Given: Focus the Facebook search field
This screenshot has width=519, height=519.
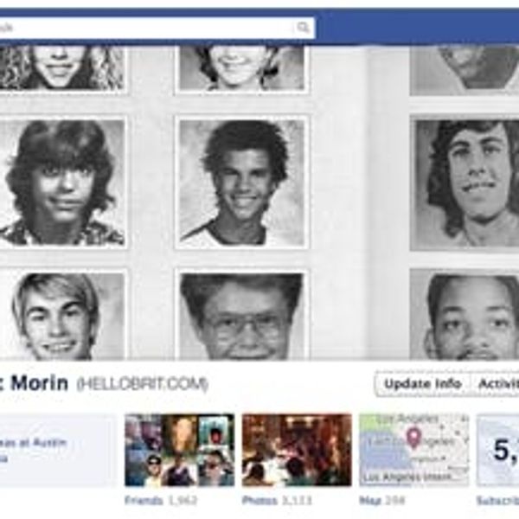Looking at the screenshot, I should pos(156,28).
